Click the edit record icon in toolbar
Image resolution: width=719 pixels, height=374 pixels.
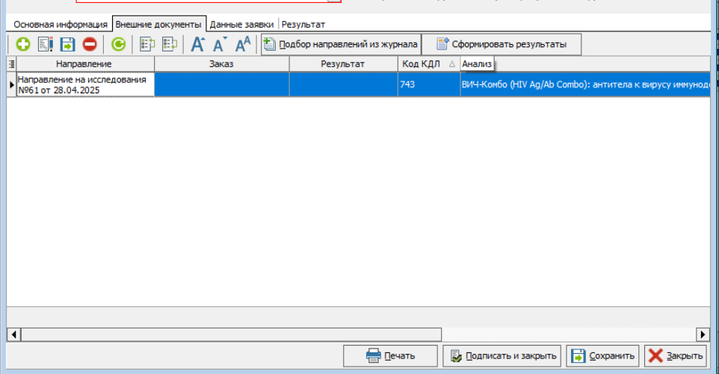tap(45, 45)
